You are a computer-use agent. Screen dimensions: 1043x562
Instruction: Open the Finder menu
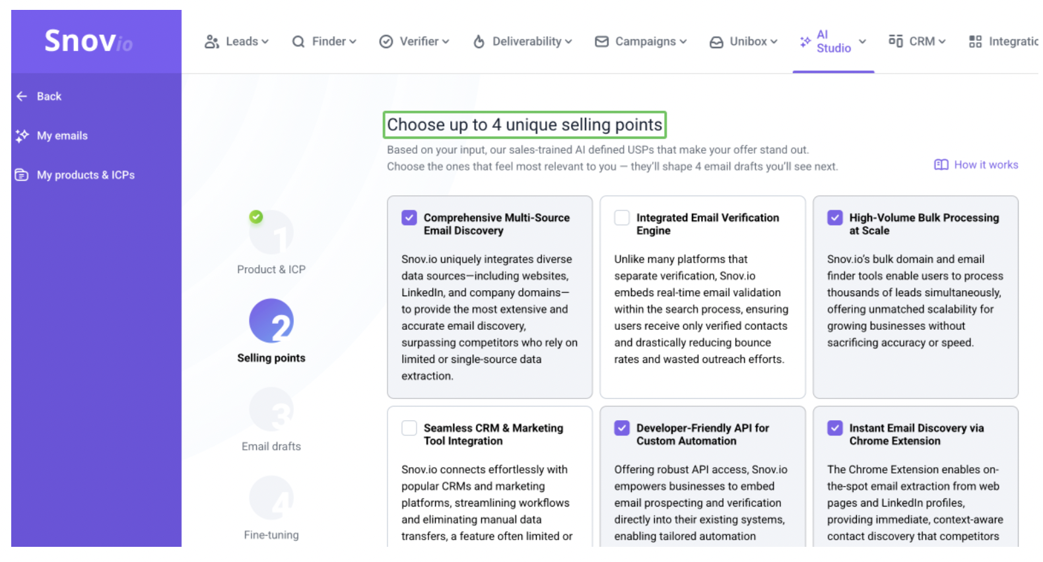coord(324,42)
